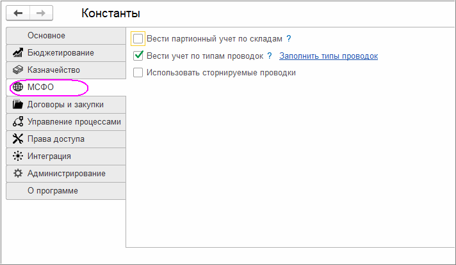The image size is (456, 265).
Task: Open Заполнить типы проводок link
Action: point(328,56)
